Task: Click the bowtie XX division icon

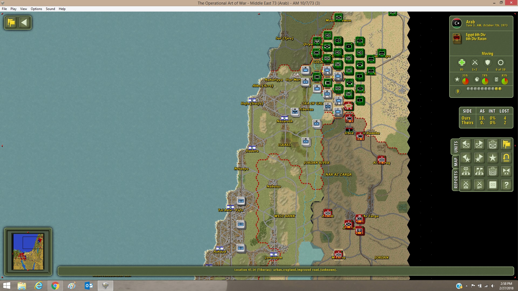Action: (x=506, y=171)
